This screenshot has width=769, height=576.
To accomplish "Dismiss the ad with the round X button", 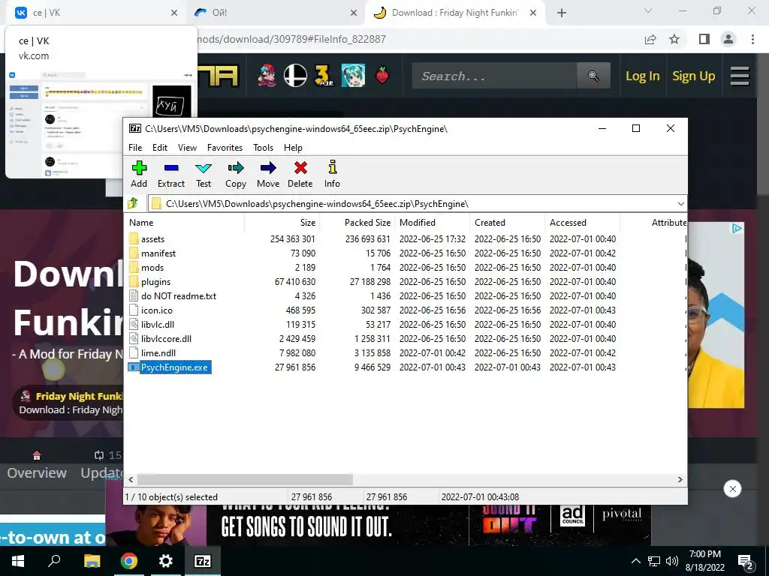I will point(732,489).
